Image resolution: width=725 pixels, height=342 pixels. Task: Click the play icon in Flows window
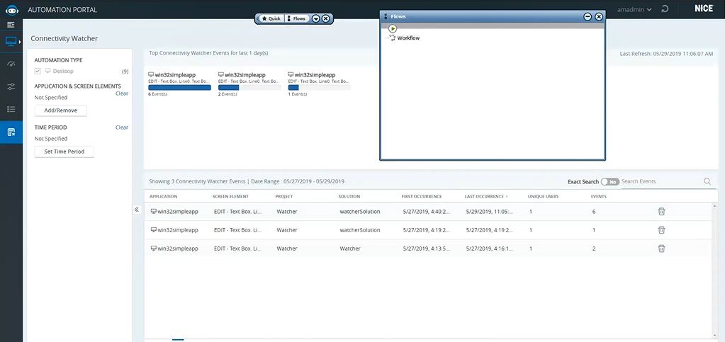coord(393,28)
